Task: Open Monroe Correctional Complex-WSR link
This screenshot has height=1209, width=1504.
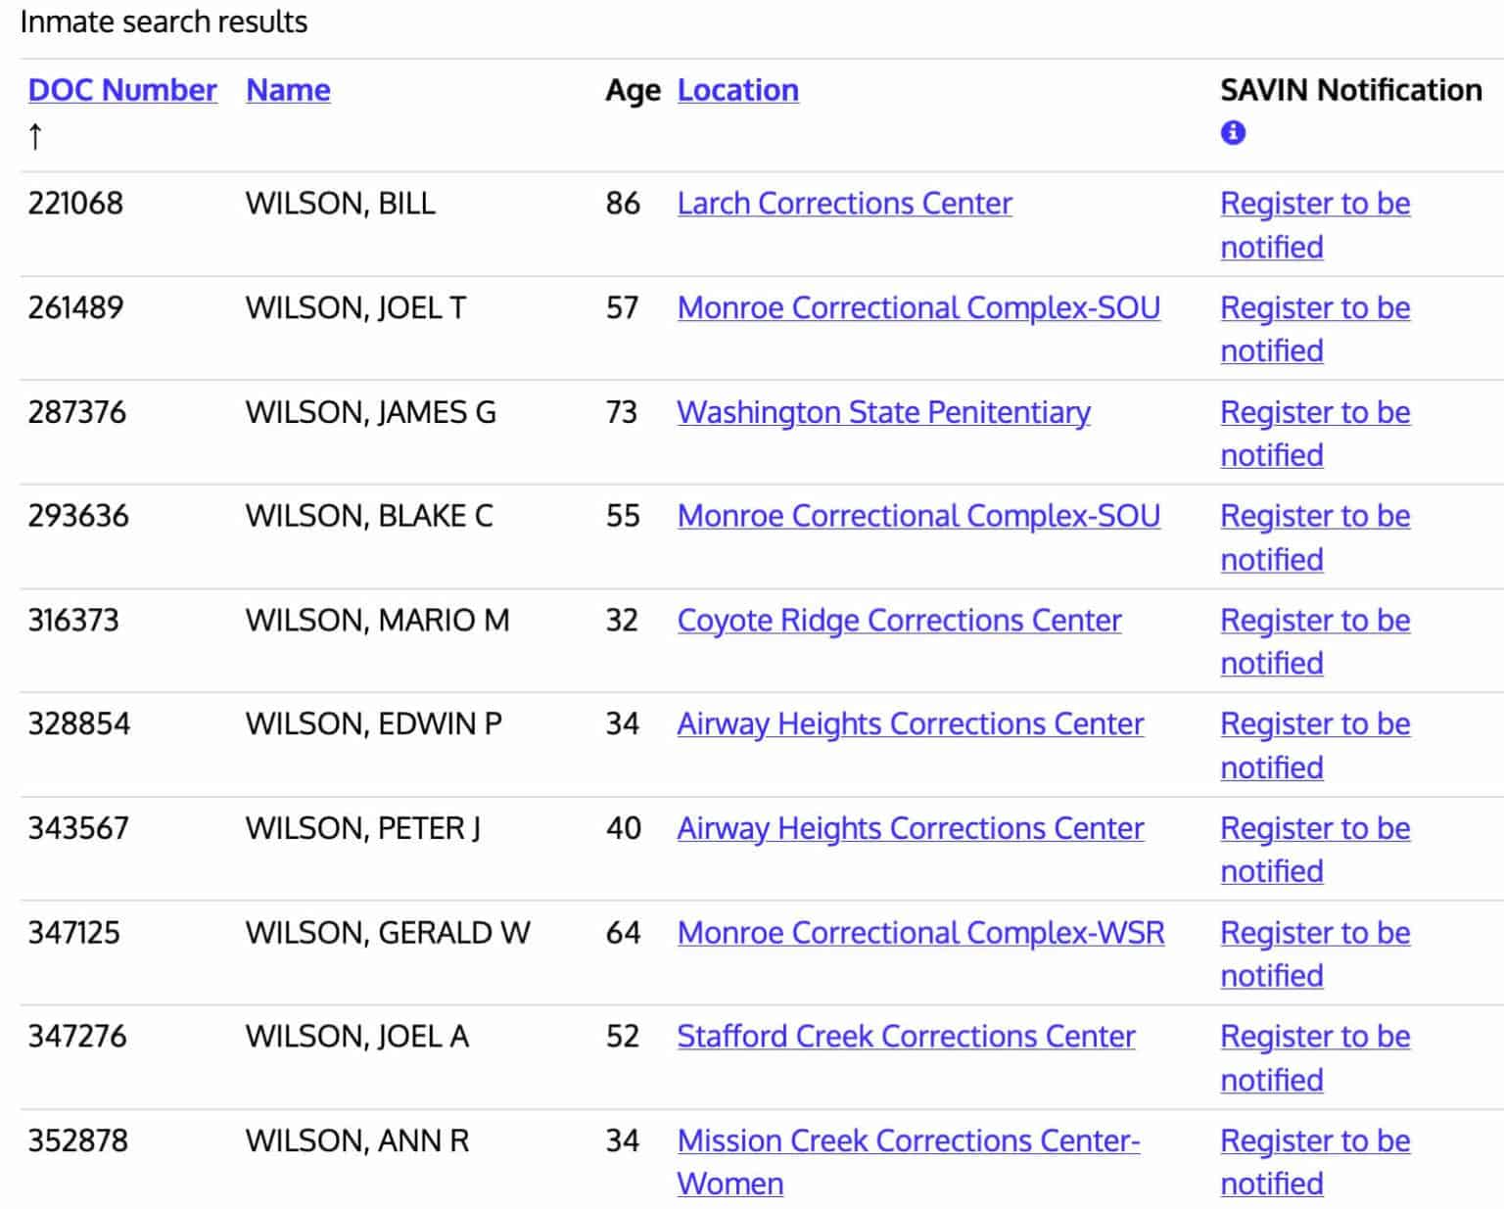Action: 920,933
